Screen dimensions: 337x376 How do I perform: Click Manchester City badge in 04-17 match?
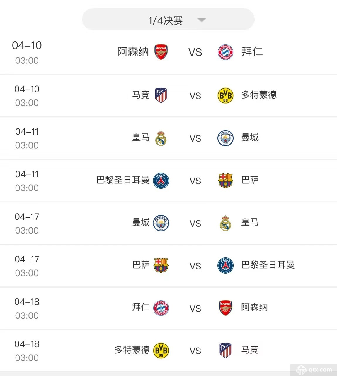pos(161,223)
